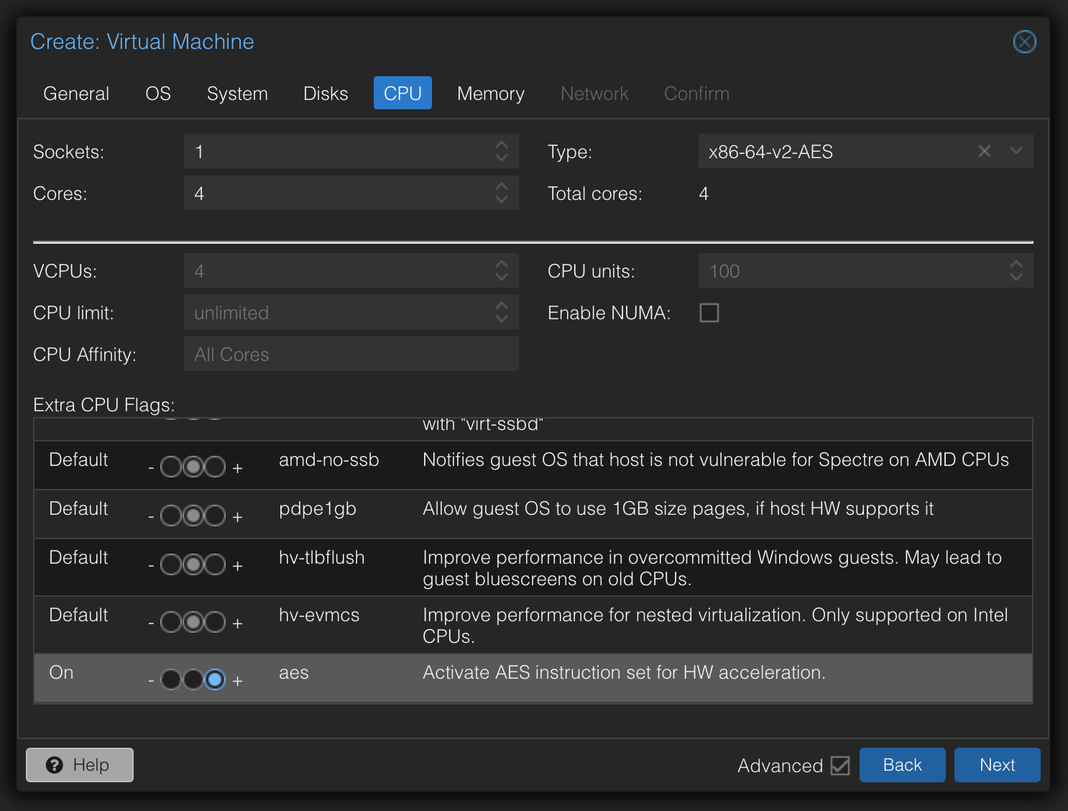Set amd-no-ssb flag to On

pos(215,467)
